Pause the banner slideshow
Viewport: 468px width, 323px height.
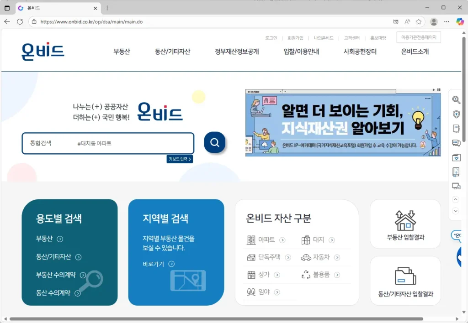tap(439, 90)
